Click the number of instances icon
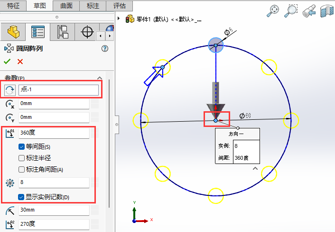Viewport: 335px width, 232px height. 10,183
